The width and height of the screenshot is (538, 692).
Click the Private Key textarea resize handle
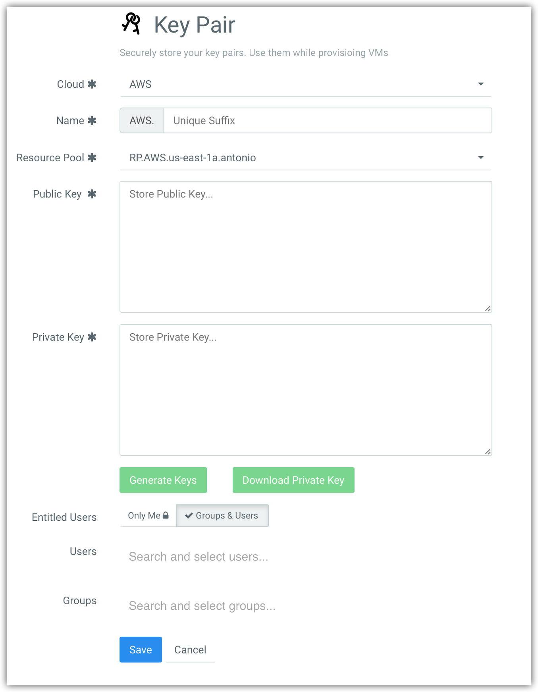coord(488,451)
